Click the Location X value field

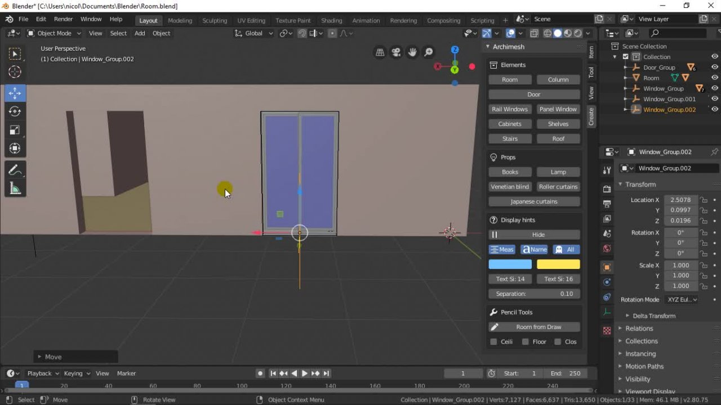pyautogui.click(x=680, y=200)
